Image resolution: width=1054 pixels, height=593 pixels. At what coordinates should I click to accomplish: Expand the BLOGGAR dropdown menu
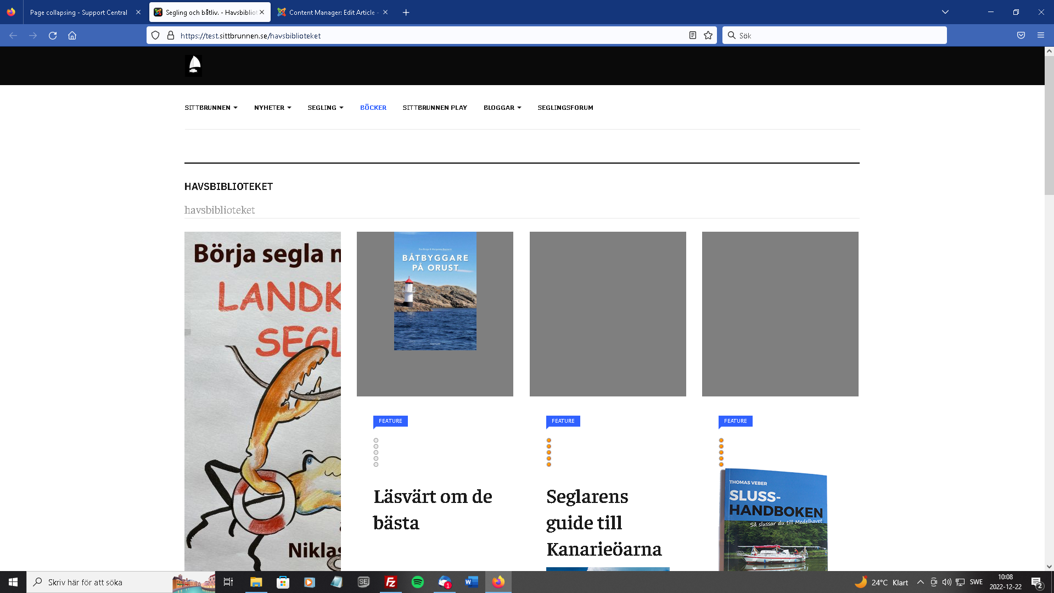click(502, 108)
